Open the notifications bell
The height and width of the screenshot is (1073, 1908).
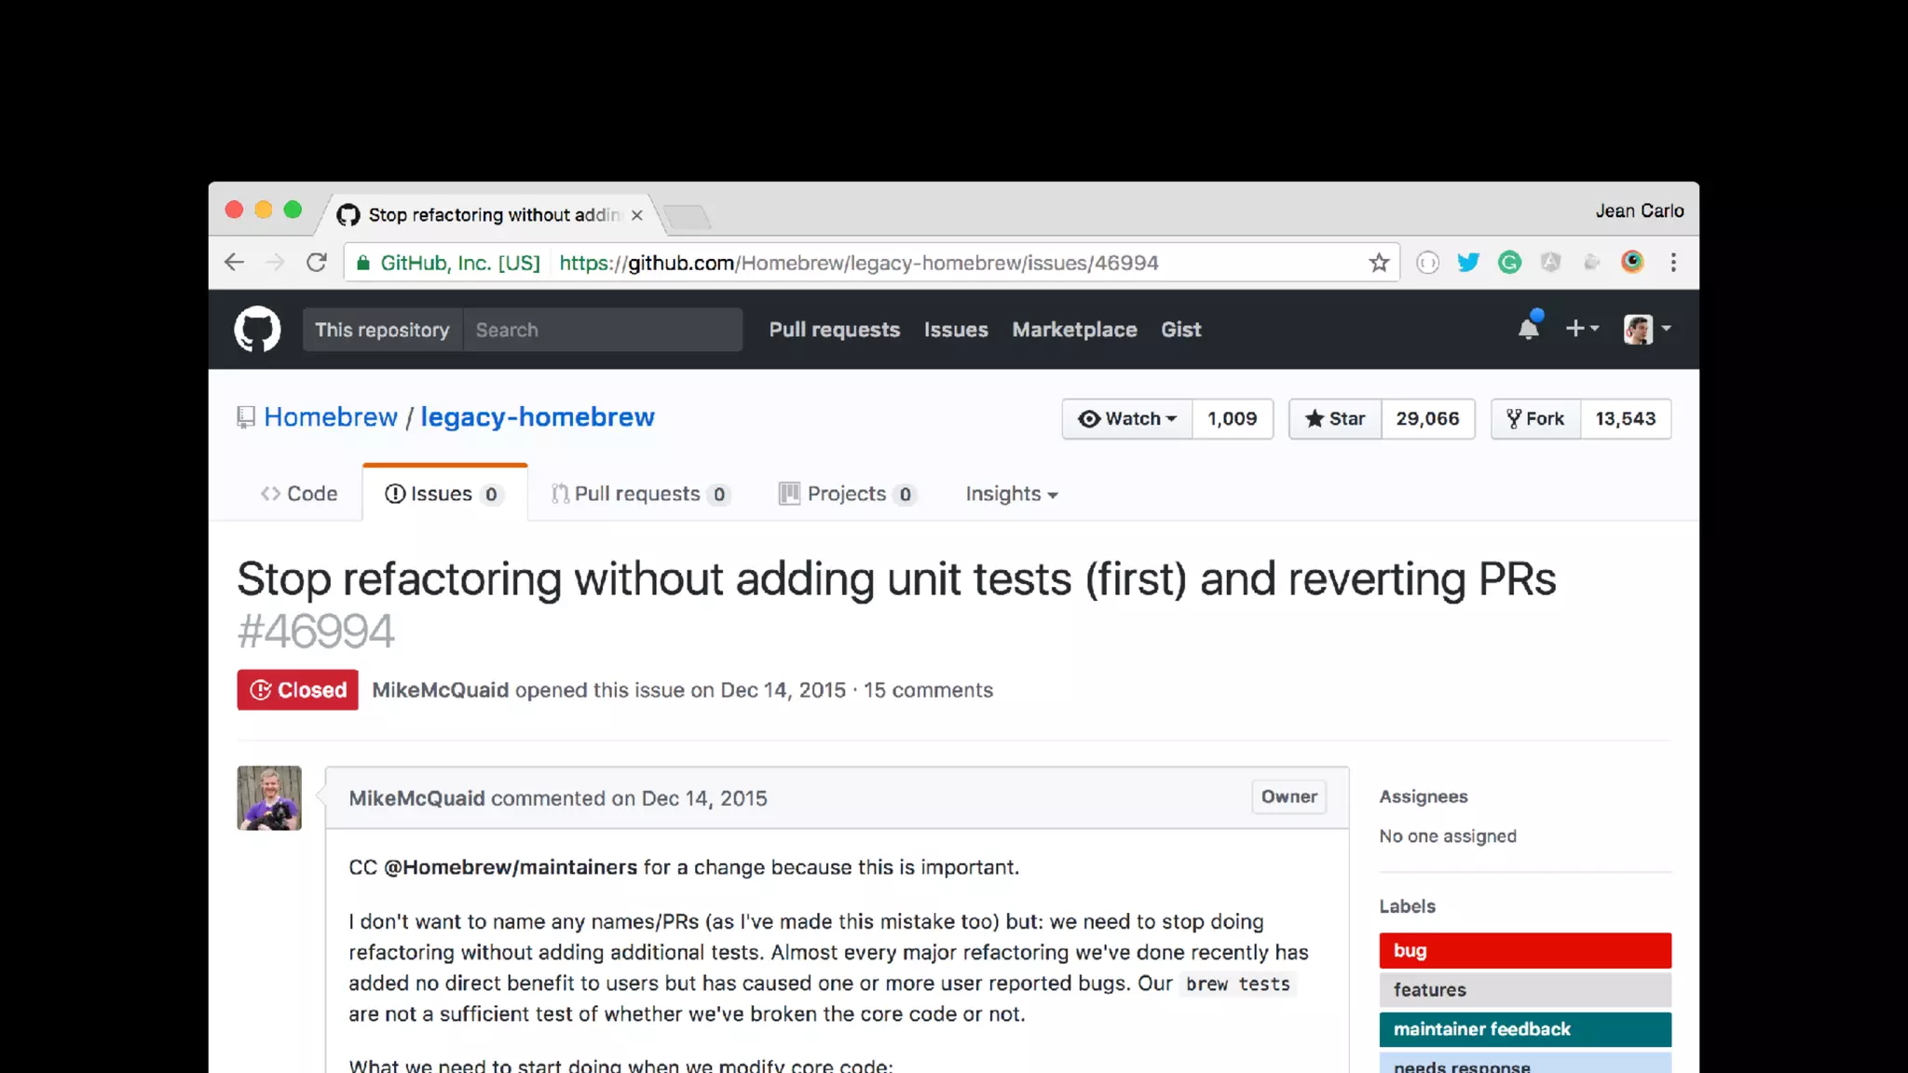(x=1529, y=328)
